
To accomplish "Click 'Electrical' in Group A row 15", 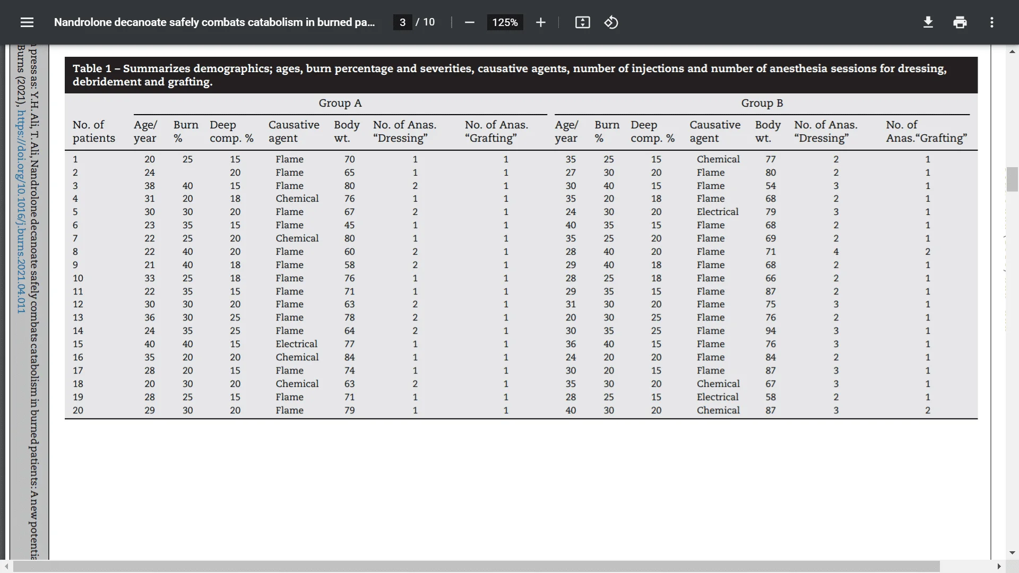I will (x=296, y=344).
